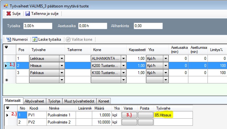
Task: Open the Muut työvaihetiedot tab
Action: click(79, 101)
